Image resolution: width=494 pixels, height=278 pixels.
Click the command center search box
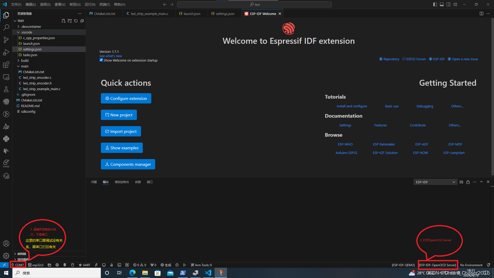254,4
